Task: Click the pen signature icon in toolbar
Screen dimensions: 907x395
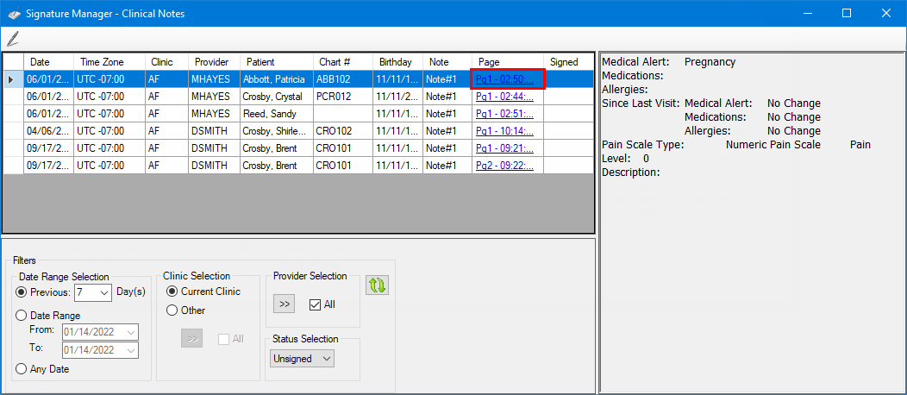Action: point(12,39)
